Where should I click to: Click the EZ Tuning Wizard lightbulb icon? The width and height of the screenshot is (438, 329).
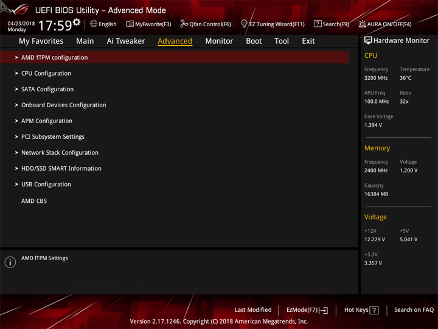tap(244, 24)
